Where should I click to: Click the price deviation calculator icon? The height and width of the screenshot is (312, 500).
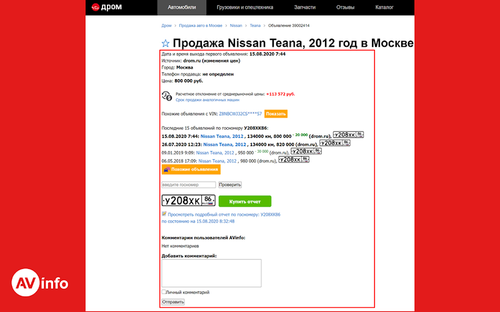pyautogui.click(x=167, y=96)
